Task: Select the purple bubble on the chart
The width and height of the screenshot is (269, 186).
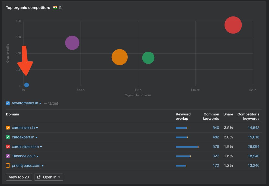Action: click(x=72, y=43)
